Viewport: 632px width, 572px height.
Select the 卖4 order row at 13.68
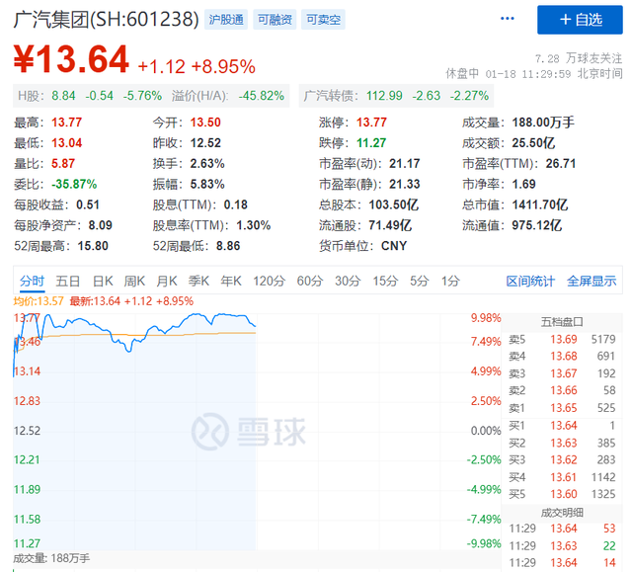(x=562, y=357)
